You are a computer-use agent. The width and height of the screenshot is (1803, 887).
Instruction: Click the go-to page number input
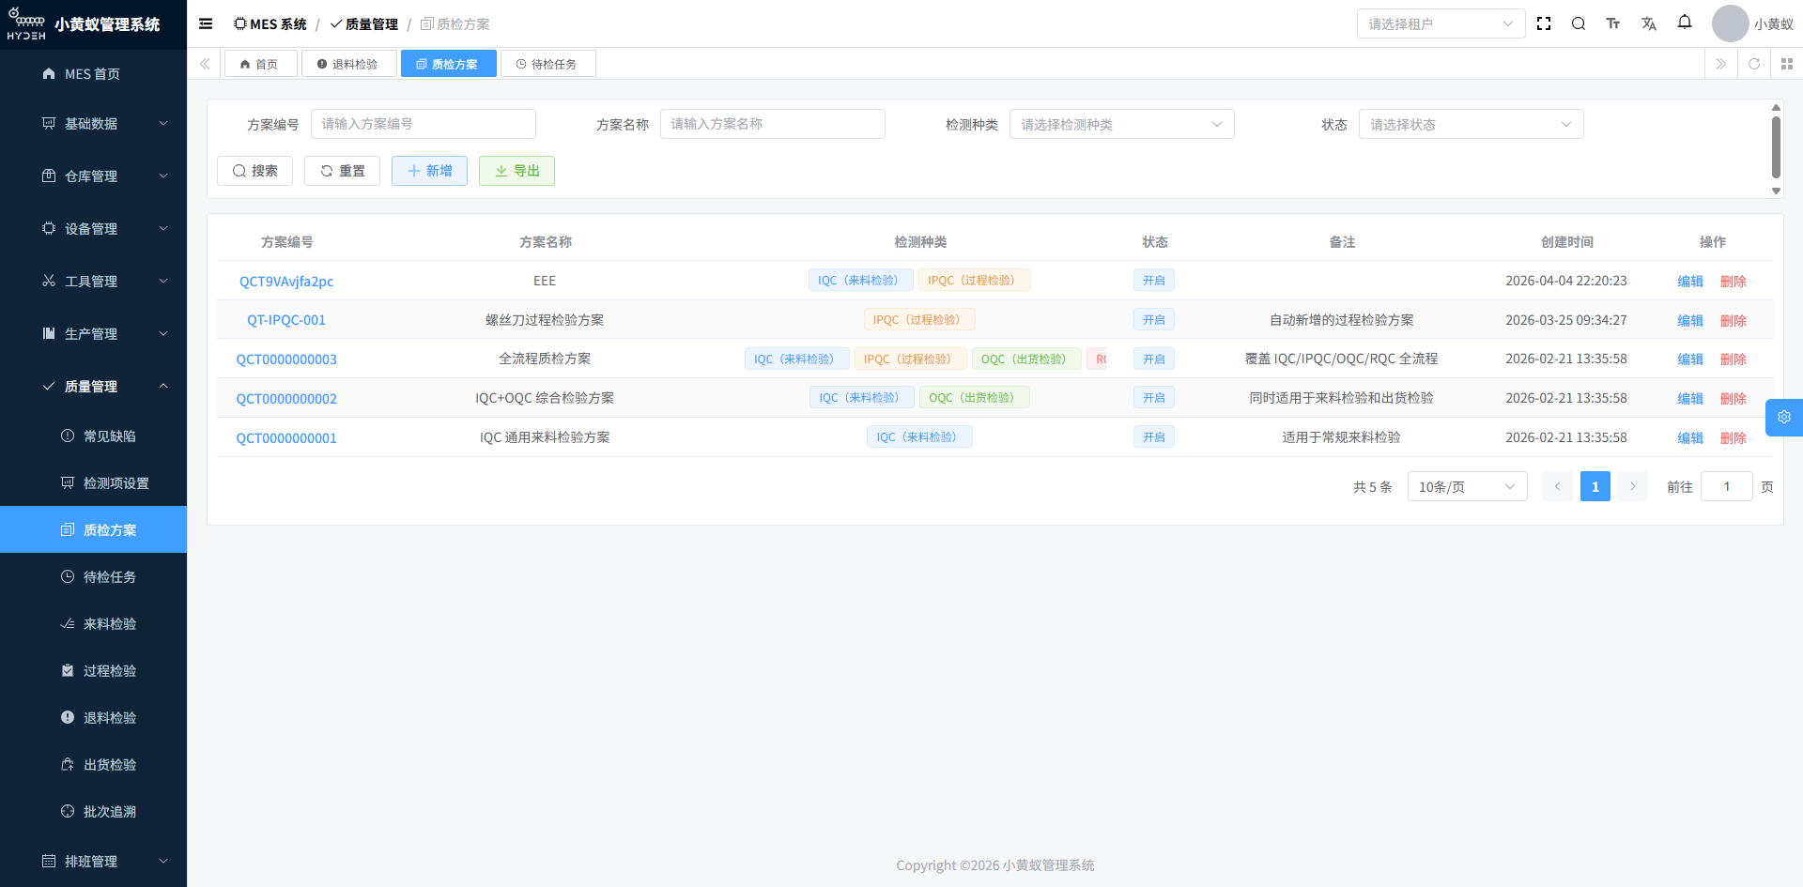pyautogui.click(x=1726, y=486)
